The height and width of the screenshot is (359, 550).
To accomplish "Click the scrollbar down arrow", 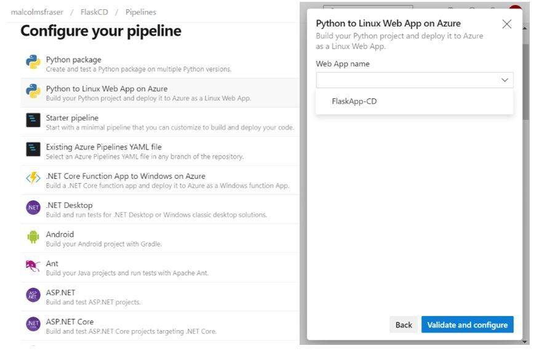I will tap(525, 341).
